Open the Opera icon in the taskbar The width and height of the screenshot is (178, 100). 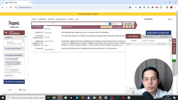tap(123, 97)
